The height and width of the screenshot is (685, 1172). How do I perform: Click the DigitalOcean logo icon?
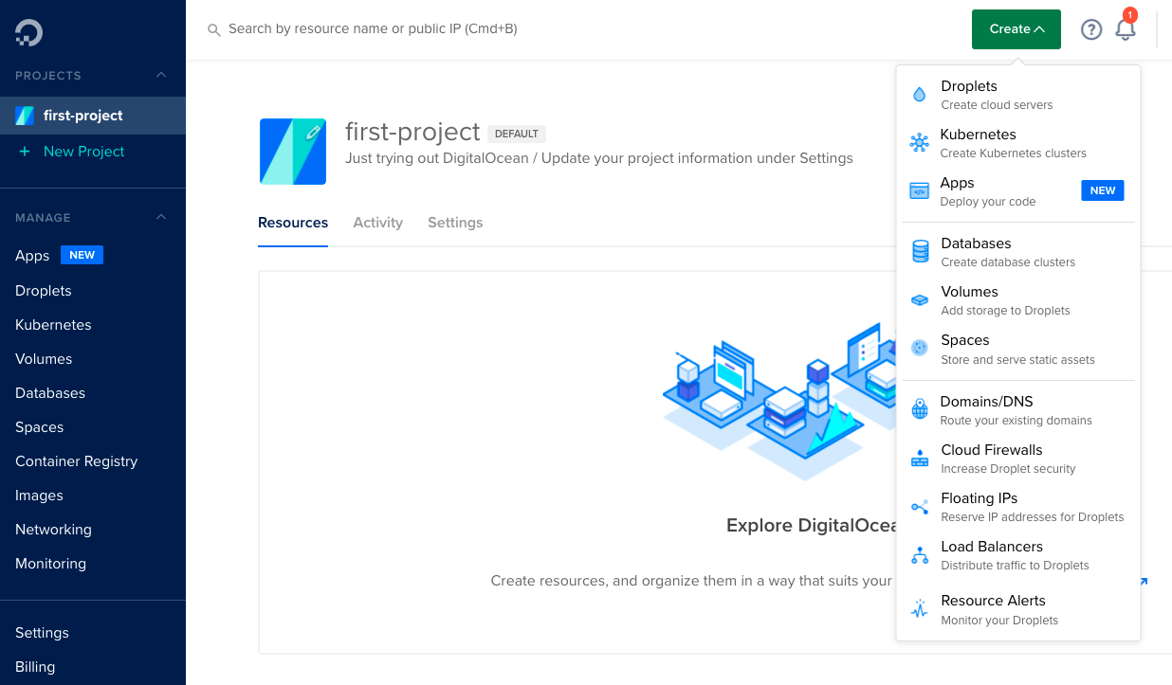click(28, 33)
